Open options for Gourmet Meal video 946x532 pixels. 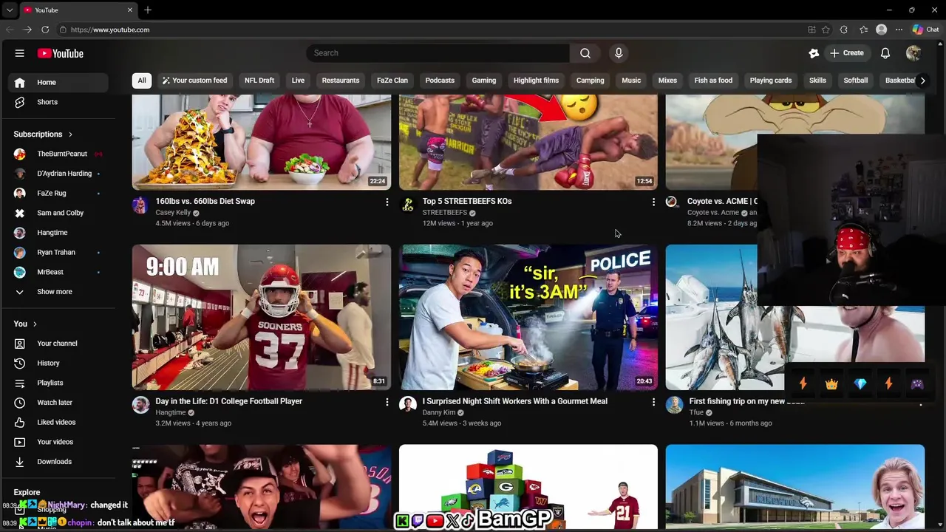(x=653, y=402)
